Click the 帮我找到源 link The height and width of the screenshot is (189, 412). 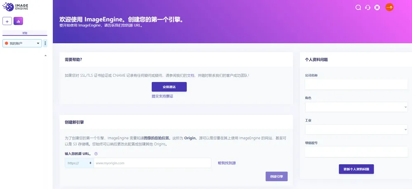click(x=227, y=163)
